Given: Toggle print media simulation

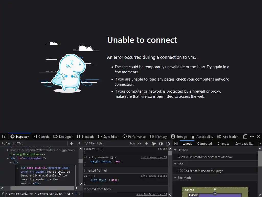Looking at the screenshot, I should pyautogui.click(x=168, y=144).
